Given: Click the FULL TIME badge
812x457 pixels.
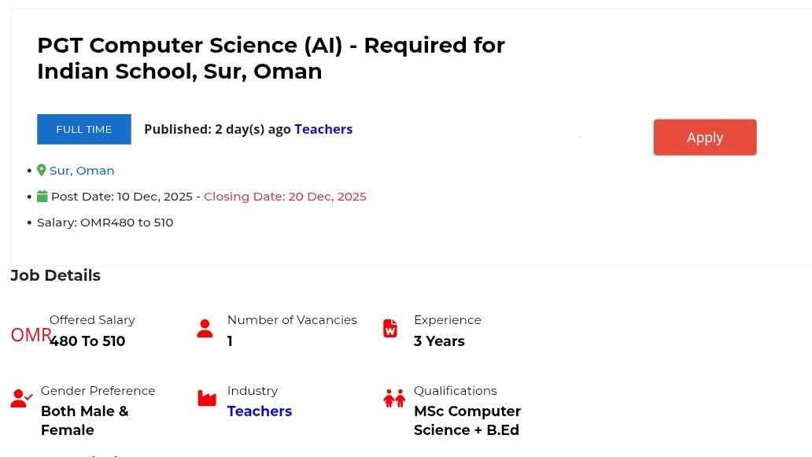Looking at the screenshot, I should [84, 129].
